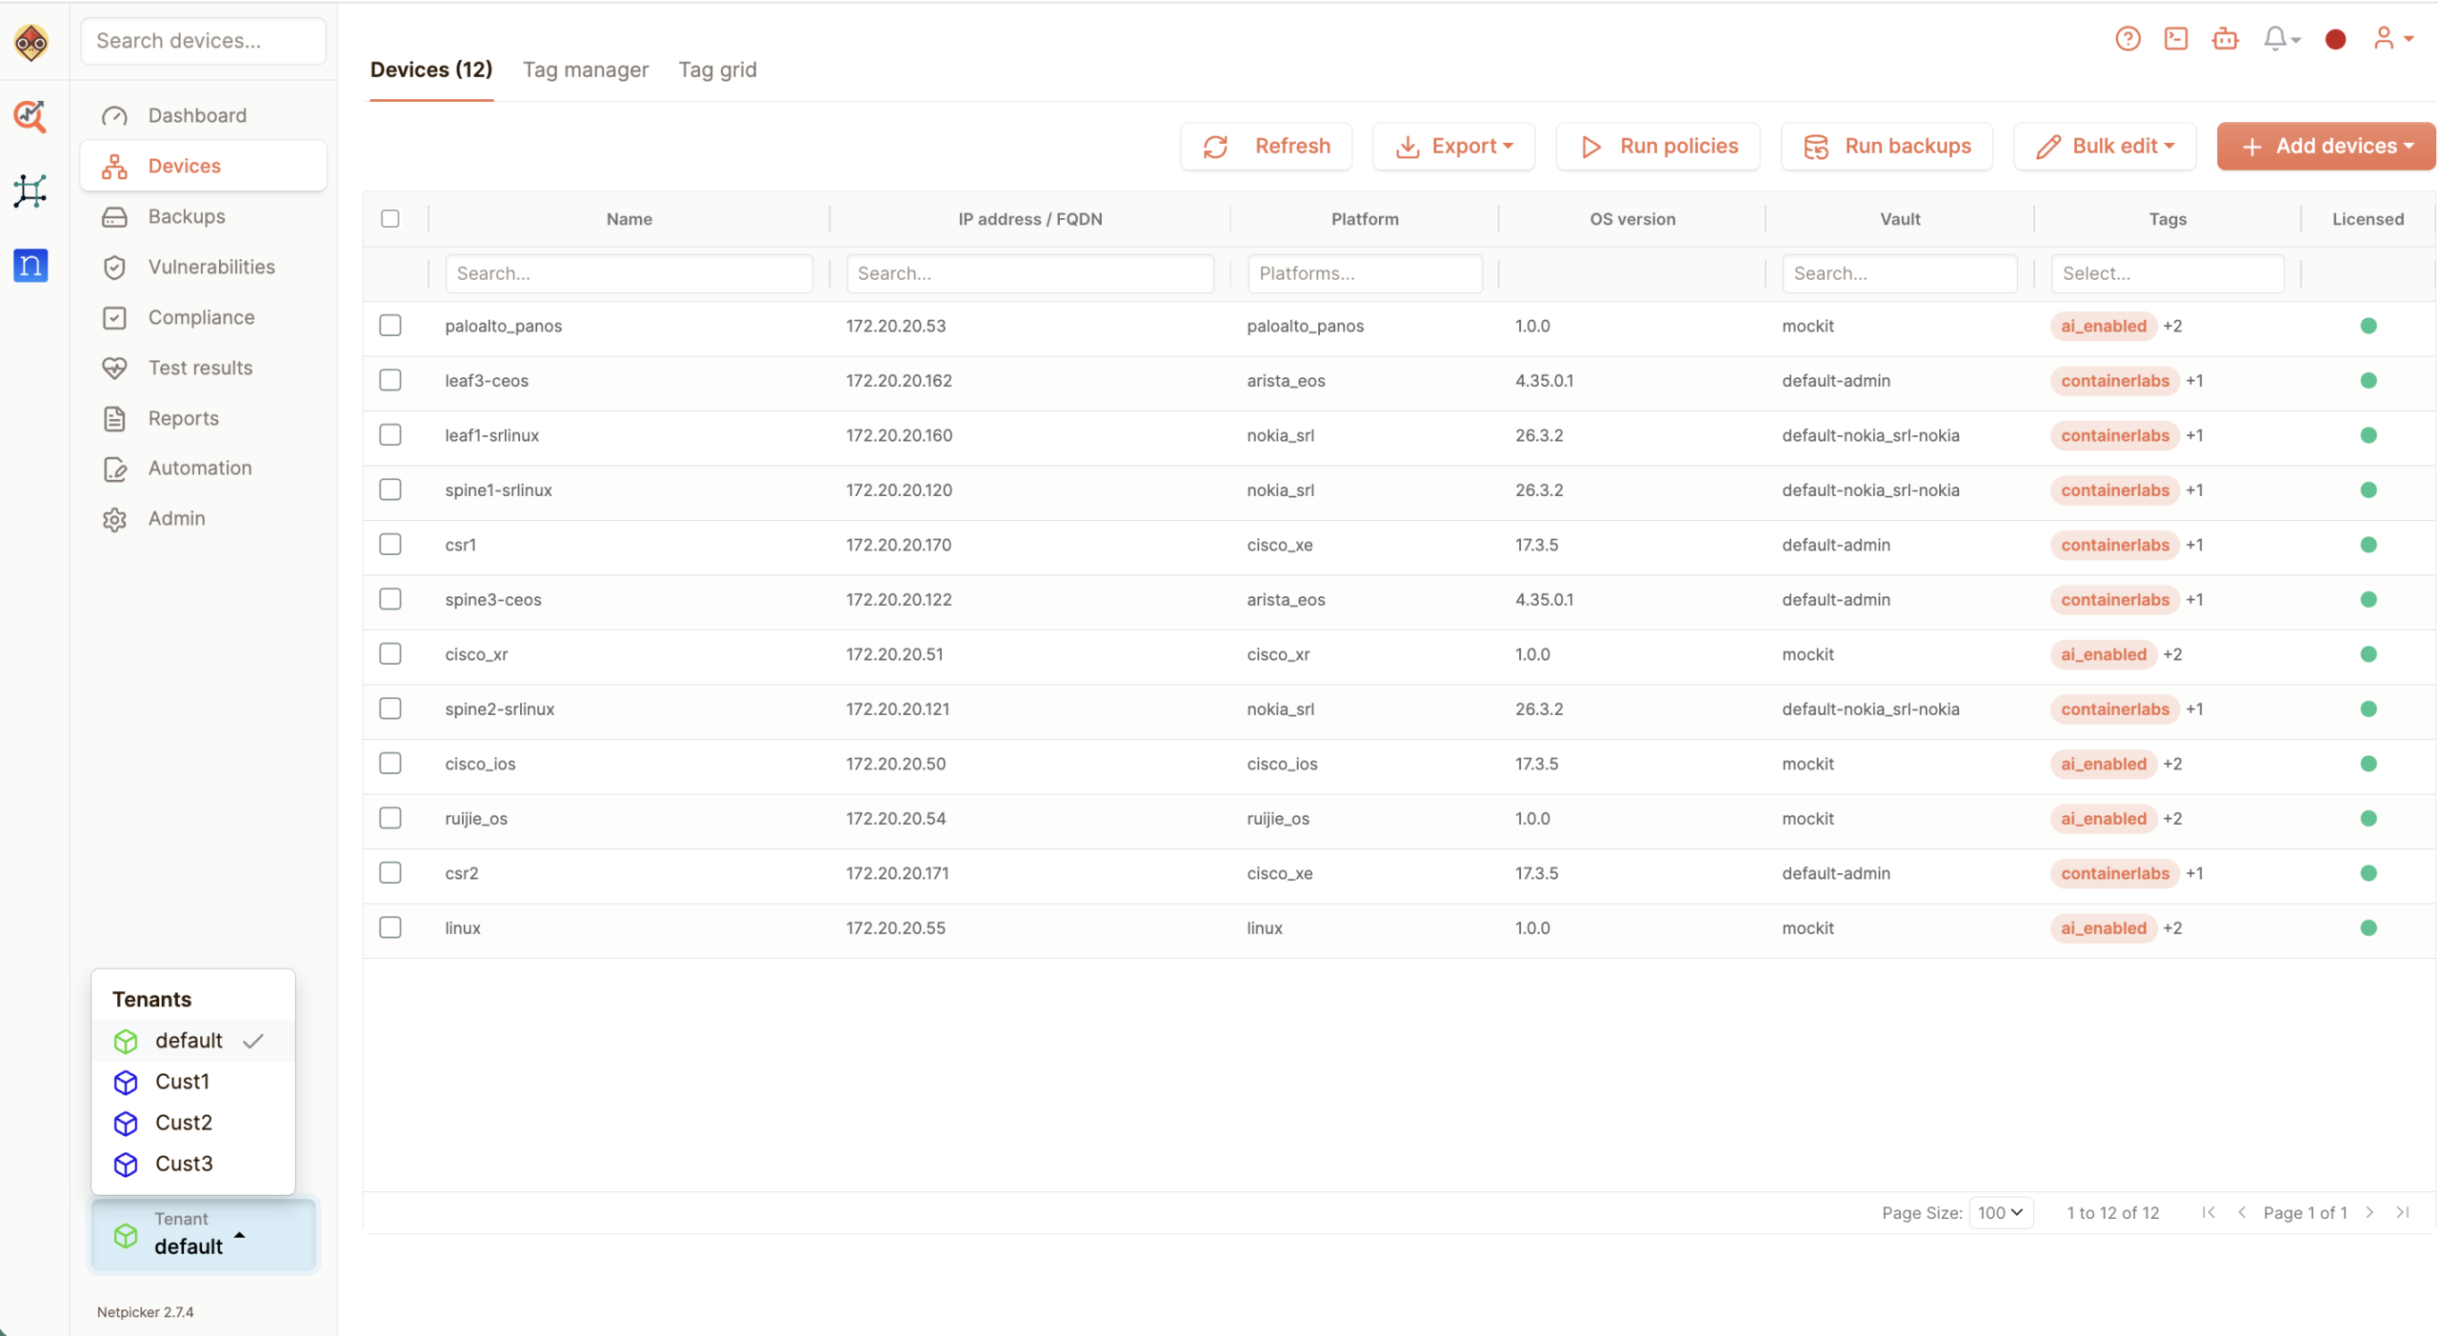Click the Cust1 tenant cube icon
The height and width of the screenshot is (1336, 2438).
126,1082
